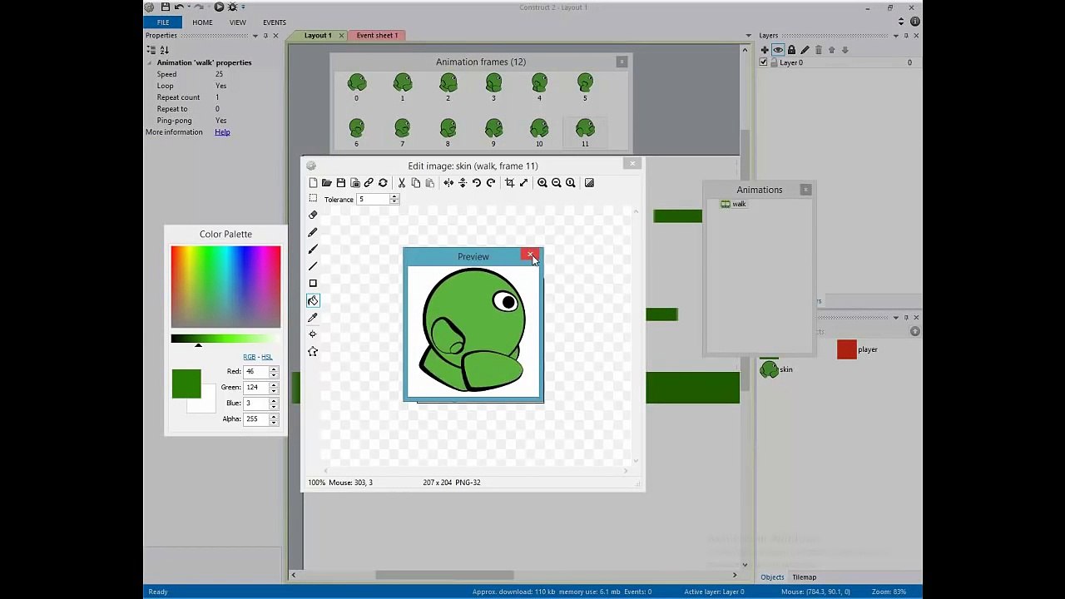Copy the image selection

pos(416,183)
